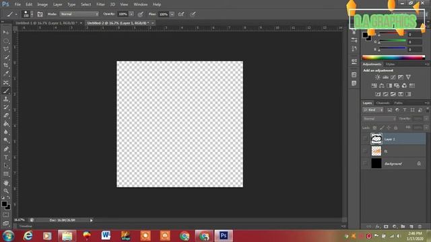Switch to the Channels tab

point(383,103)
